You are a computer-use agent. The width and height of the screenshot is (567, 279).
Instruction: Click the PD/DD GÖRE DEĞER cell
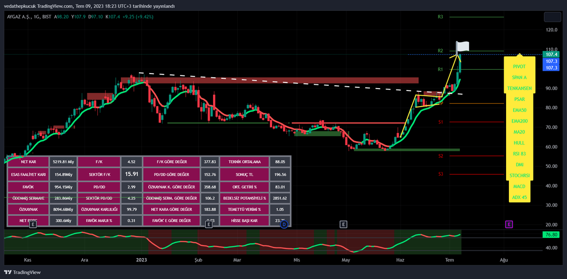click(x=171, y=174)
